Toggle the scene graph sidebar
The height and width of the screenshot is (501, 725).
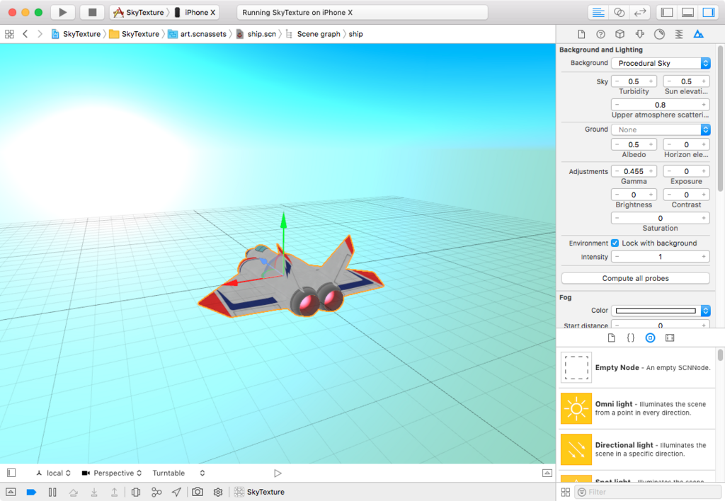pos(11,473)
